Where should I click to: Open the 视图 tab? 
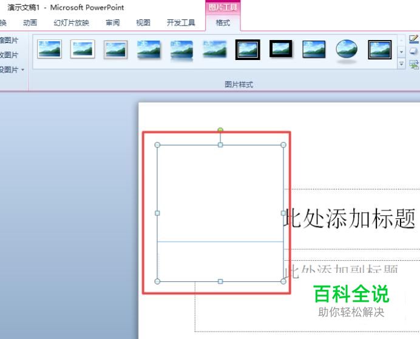tap(143, 23)
